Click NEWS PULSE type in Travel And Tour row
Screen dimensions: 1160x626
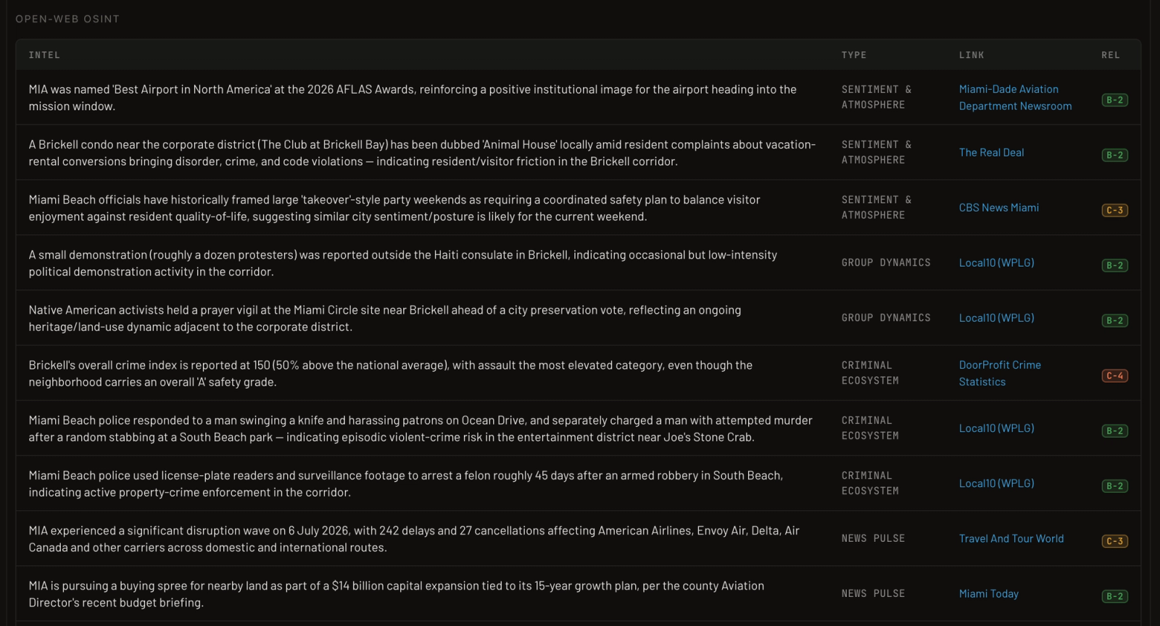pos(873,538)
